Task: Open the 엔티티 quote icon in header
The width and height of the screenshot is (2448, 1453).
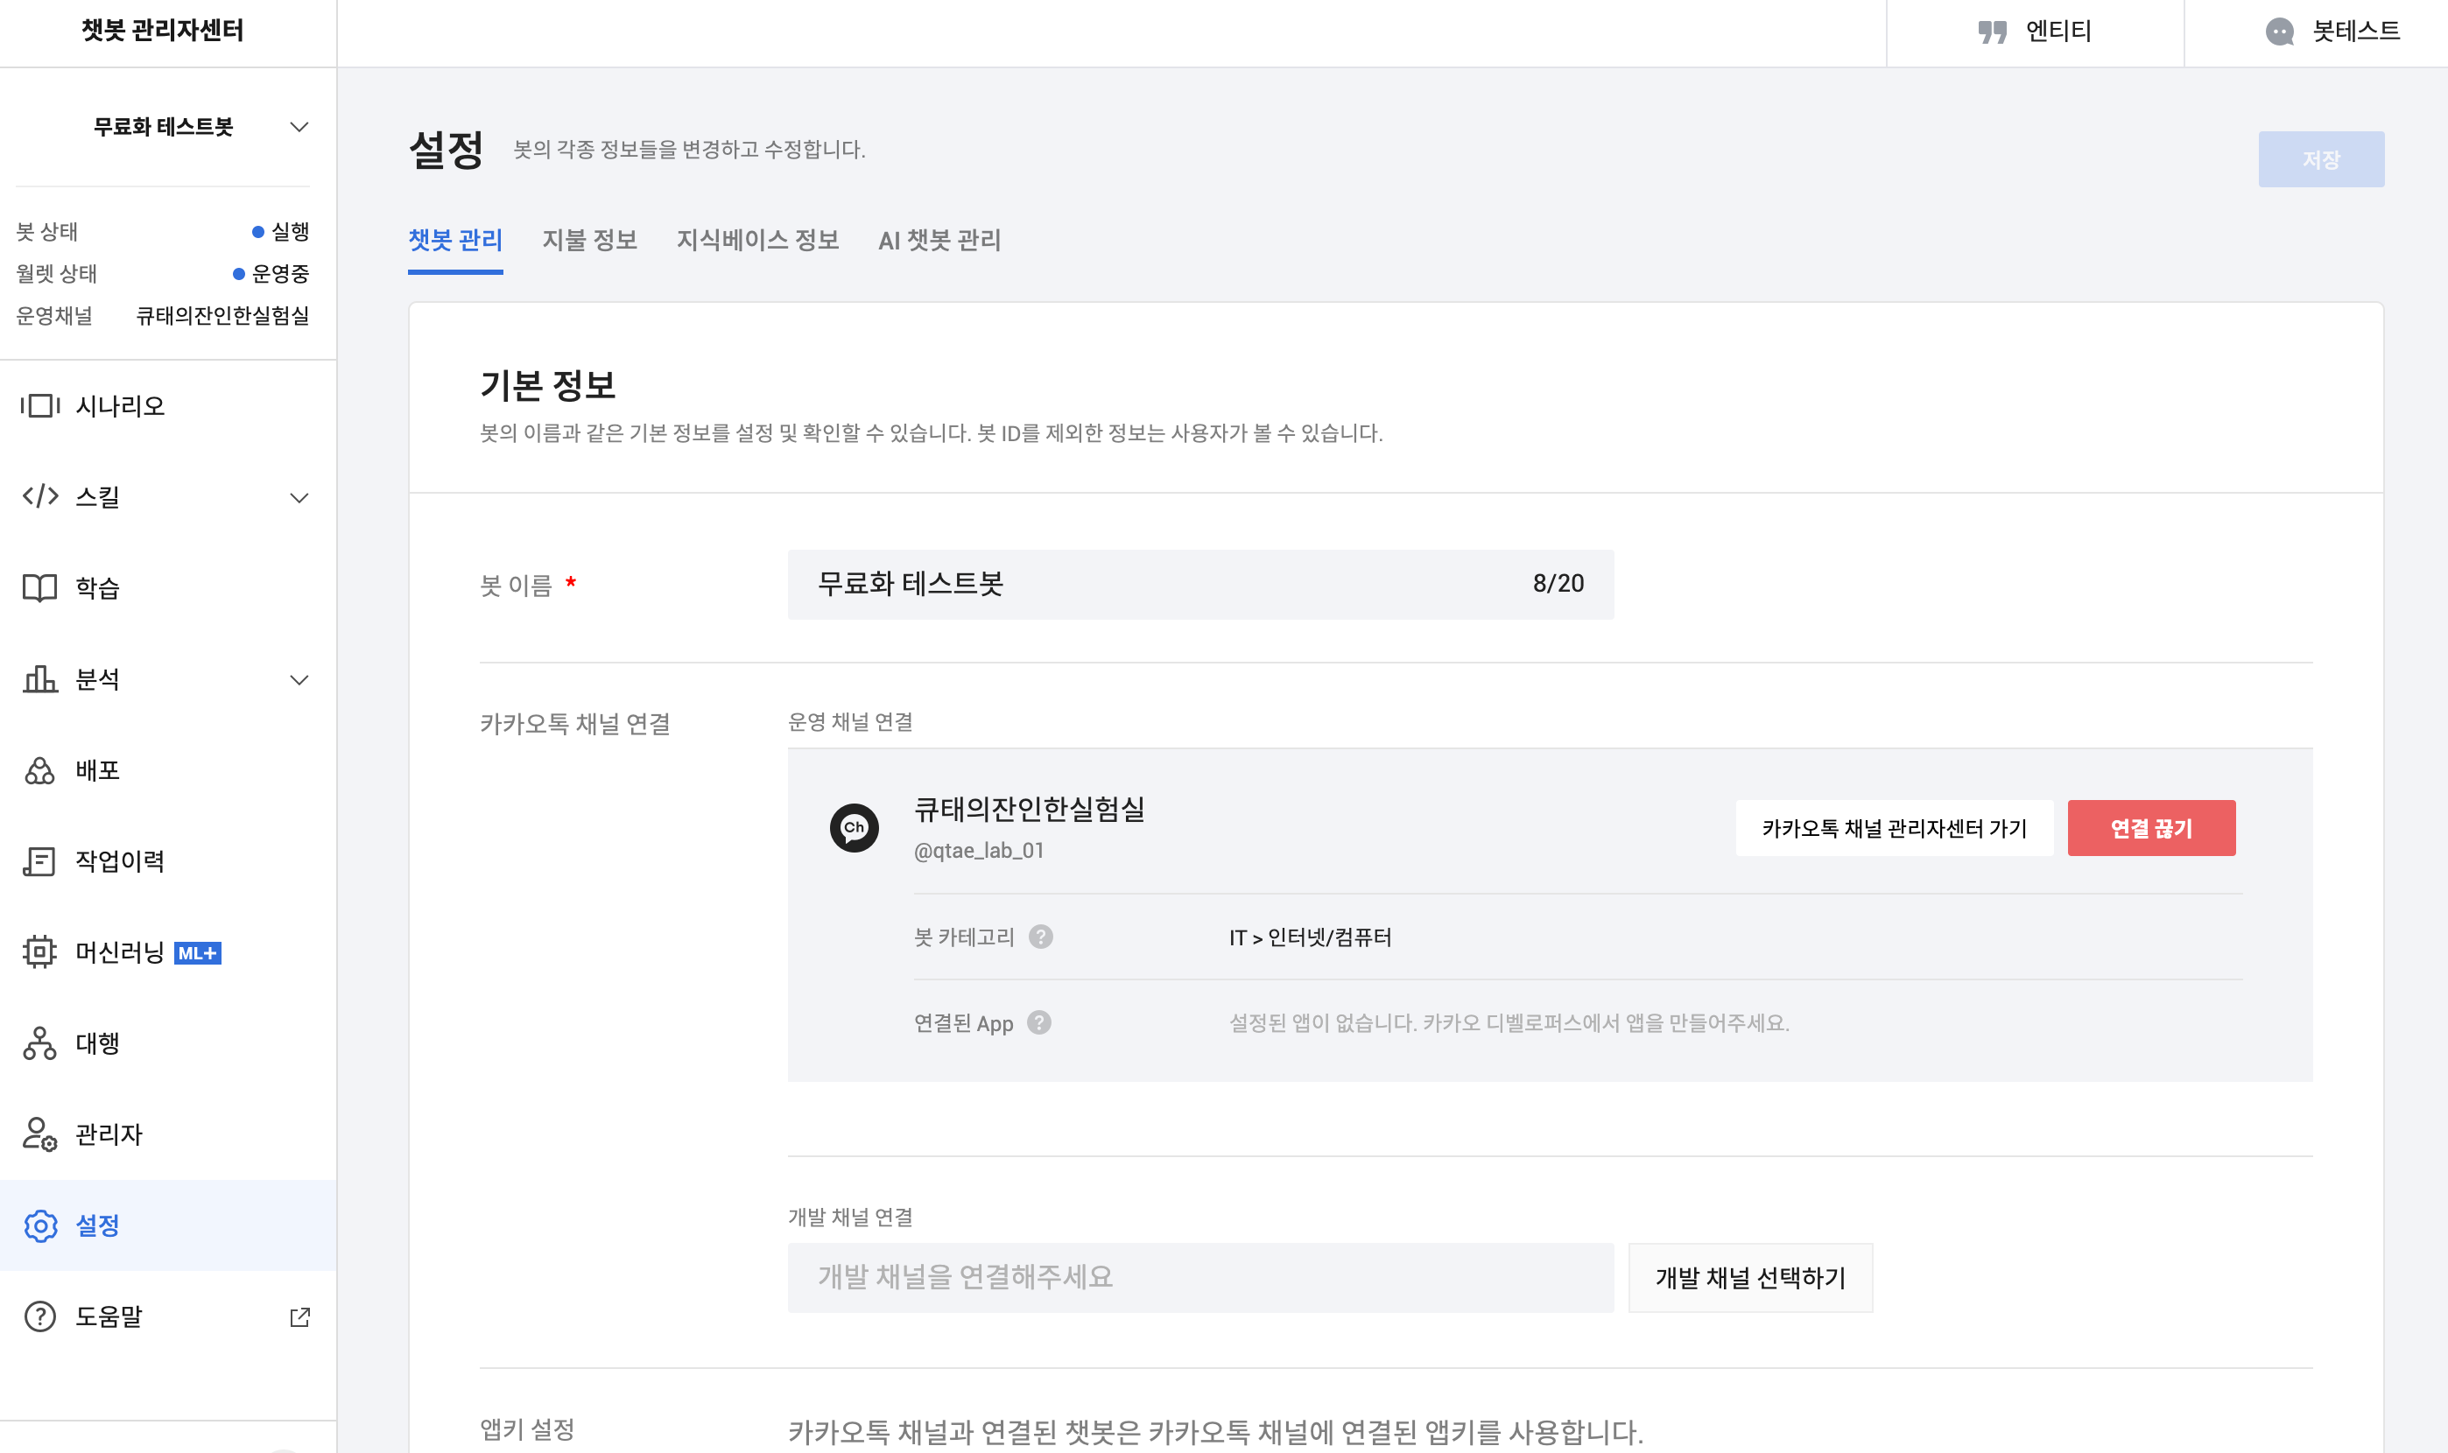Action: 1992,32
